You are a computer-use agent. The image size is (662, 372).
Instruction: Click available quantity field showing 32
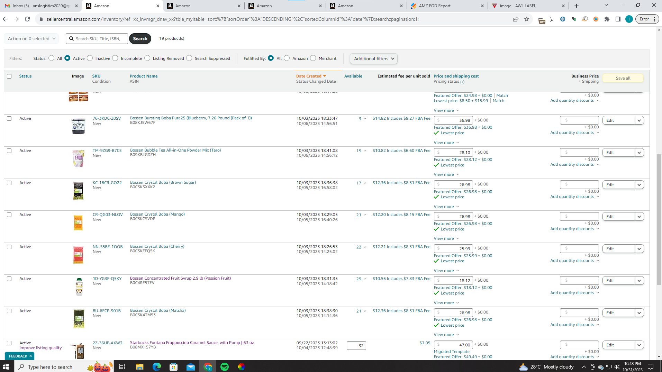coord(356,346)
